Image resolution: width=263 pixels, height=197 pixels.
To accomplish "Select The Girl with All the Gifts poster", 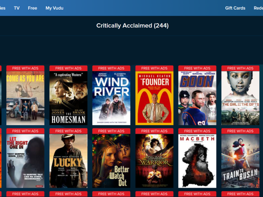I will click(240, 98).
